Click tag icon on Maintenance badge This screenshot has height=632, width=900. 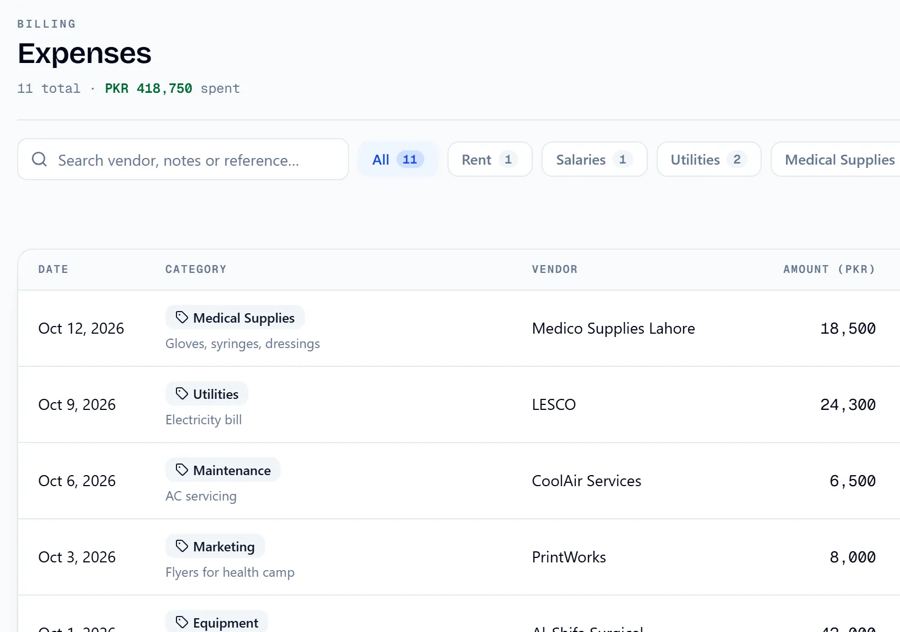tap(182, 470)
